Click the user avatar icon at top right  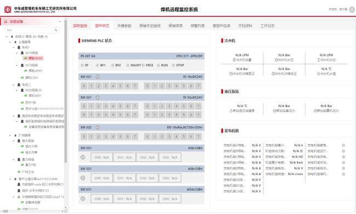tap(352, 9)
